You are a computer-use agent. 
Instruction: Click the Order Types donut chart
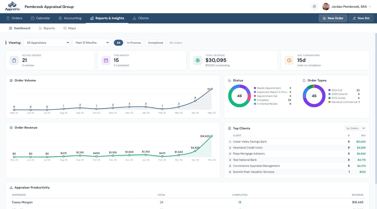pos(314,96)
